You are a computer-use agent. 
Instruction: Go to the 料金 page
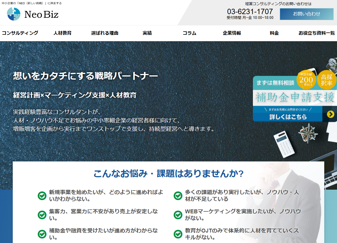274,33
